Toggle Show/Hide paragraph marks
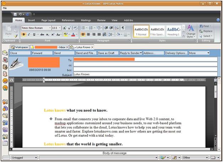The width and height of the screenshot is (223, 162). coord(123,28)
